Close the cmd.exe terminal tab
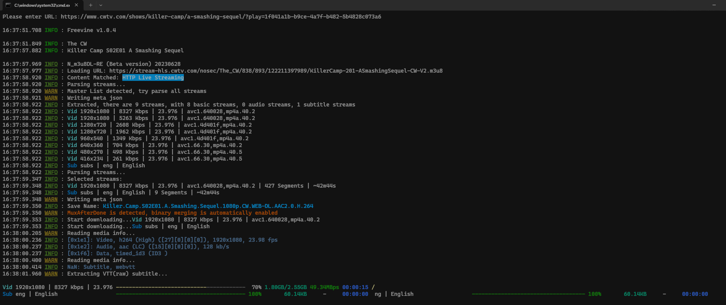Viewport: 726px width, 305px height. 76,5
